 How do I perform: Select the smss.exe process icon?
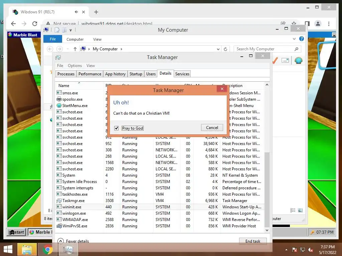59,93
